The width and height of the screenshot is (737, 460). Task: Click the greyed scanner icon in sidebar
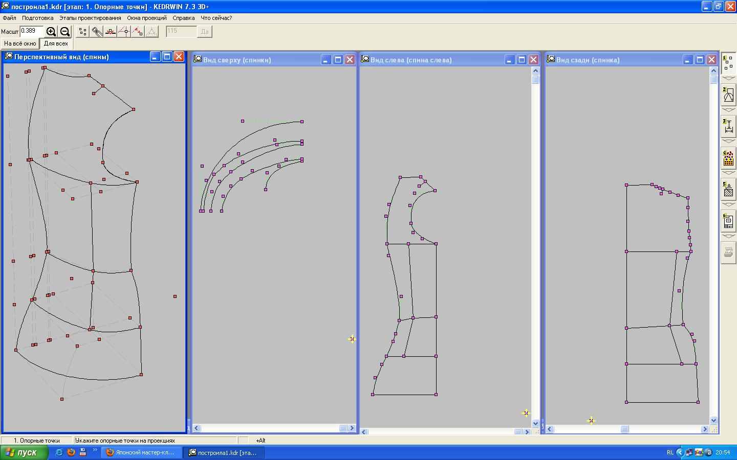728,253
